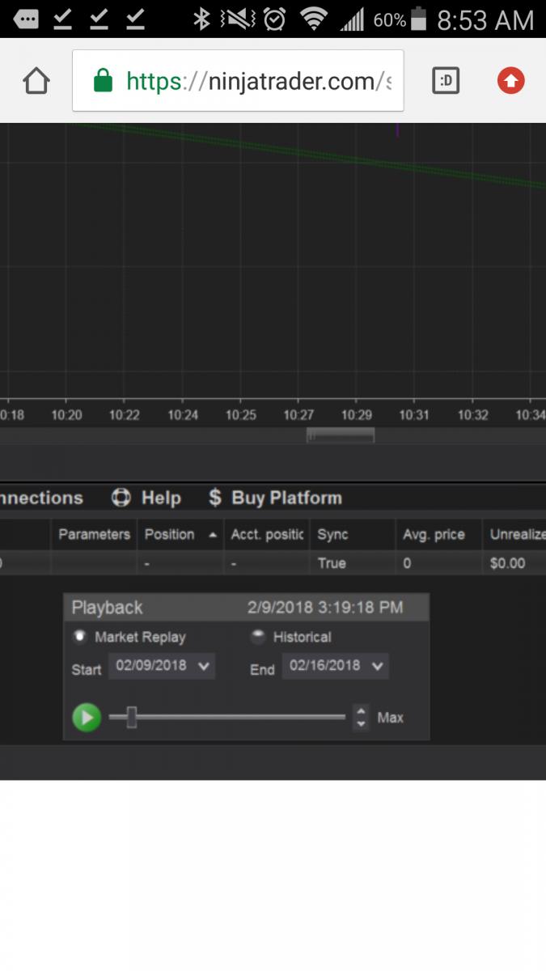The height and width of the screenshot is (971, 546).
Task: Select the Historical radio button
Action: coord(258,637)
